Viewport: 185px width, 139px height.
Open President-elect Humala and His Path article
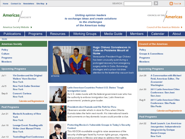pos(92,107)
